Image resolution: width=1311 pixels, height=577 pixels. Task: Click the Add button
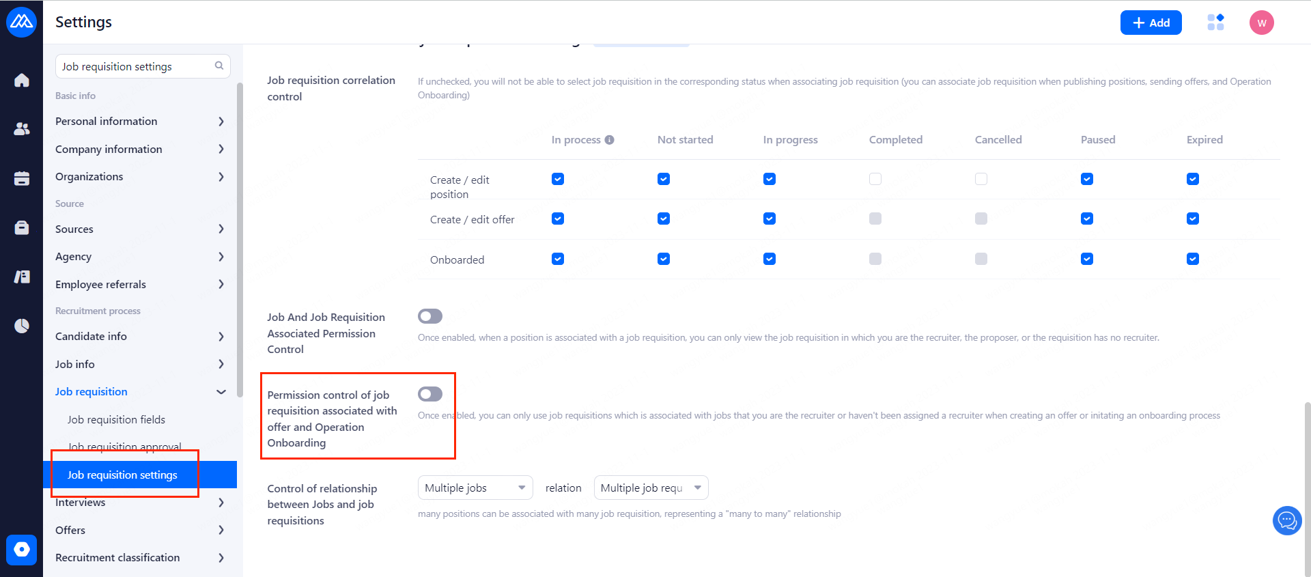pos(1151,23)
